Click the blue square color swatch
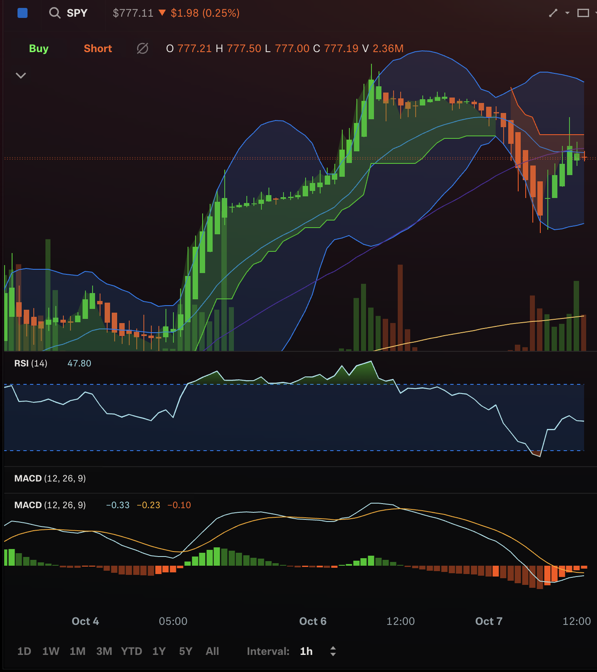Viewport: 597px width, 672px height. tap(23, 13)
